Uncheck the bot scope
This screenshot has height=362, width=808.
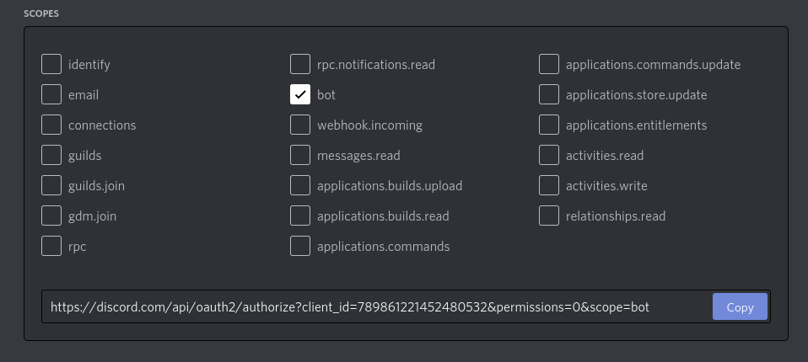tap(300, 95)
